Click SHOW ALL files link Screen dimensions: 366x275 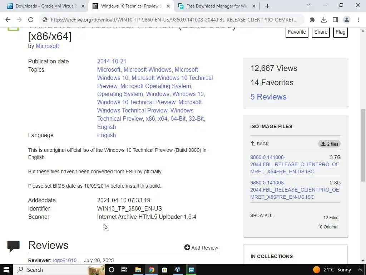tap(261, 216)
